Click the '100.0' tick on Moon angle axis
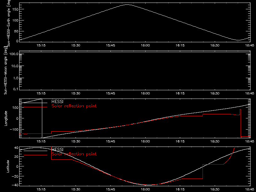The height and width of the screenshot is (192, 256). [x=14, y=54]
